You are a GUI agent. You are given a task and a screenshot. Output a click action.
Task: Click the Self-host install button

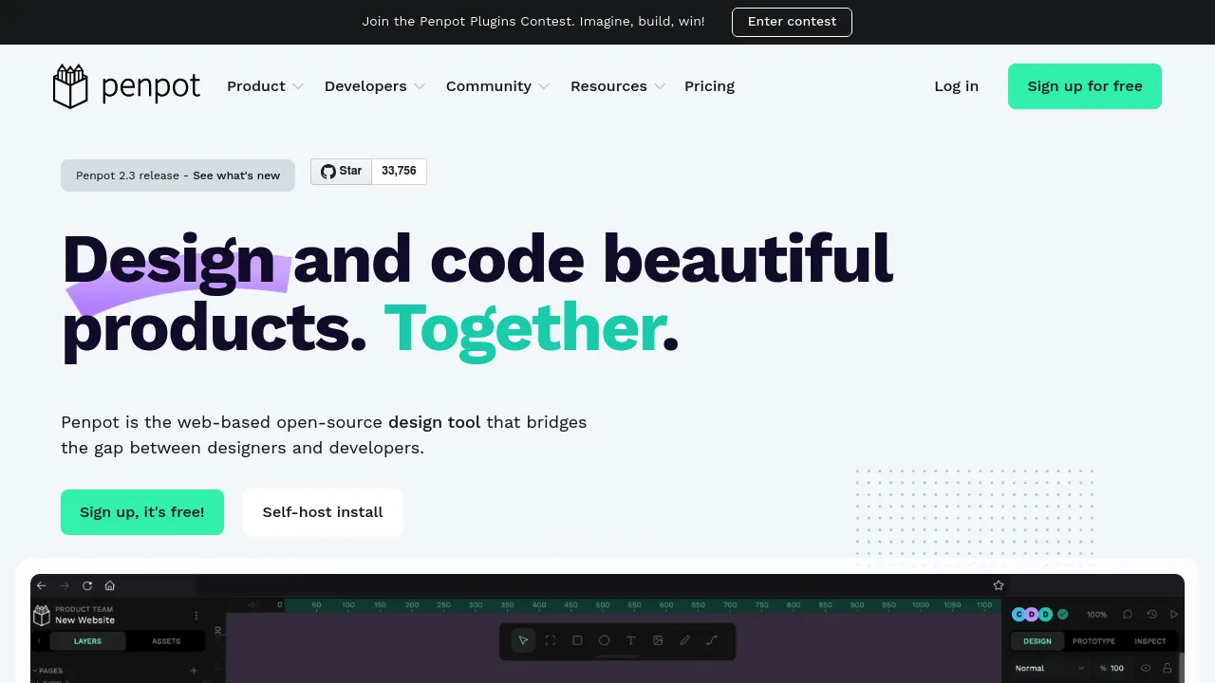pyautogui.click(x=323, y=512)
